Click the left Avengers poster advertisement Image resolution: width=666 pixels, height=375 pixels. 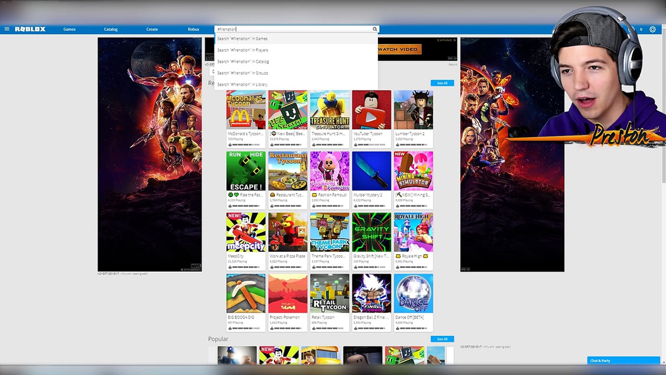(x=150, y=155)
